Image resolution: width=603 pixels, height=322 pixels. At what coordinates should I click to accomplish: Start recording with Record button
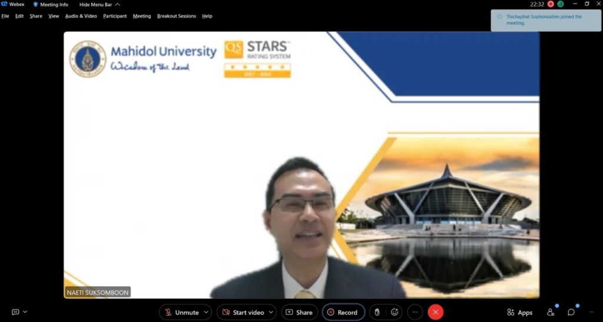tap(343, 313)
